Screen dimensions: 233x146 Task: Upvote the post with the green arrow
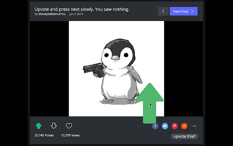tap(39, 126)
